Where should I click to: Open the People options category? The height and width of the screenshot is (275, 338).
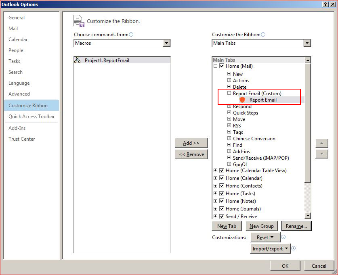point(31,50)
